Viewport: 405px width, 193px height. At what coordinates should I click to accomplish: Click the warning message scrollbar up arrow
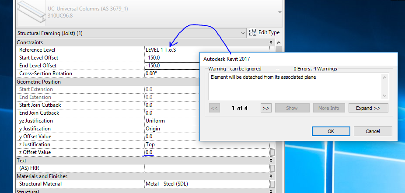[384, 77]
